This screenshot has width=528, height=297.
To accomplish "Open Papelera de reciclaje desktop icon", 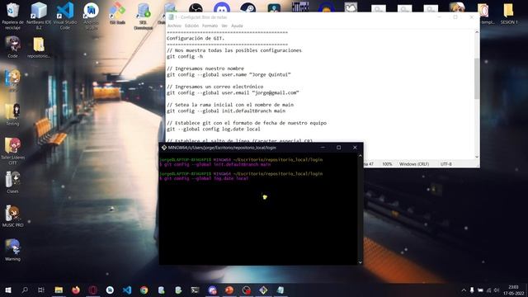I will pyautogui.click(x=12, y=16).
